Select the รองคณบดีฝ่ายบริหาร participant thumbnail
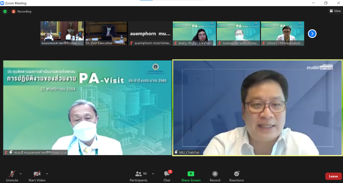Screen dimensions: 343x183 pos(238,34)
